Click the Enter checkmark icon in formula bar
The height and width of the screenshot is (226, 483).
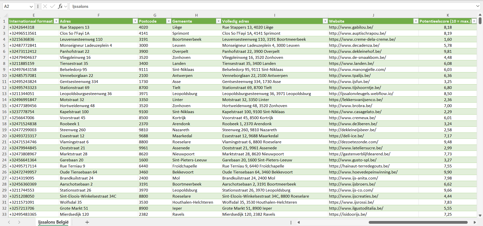tap(53, 6)
